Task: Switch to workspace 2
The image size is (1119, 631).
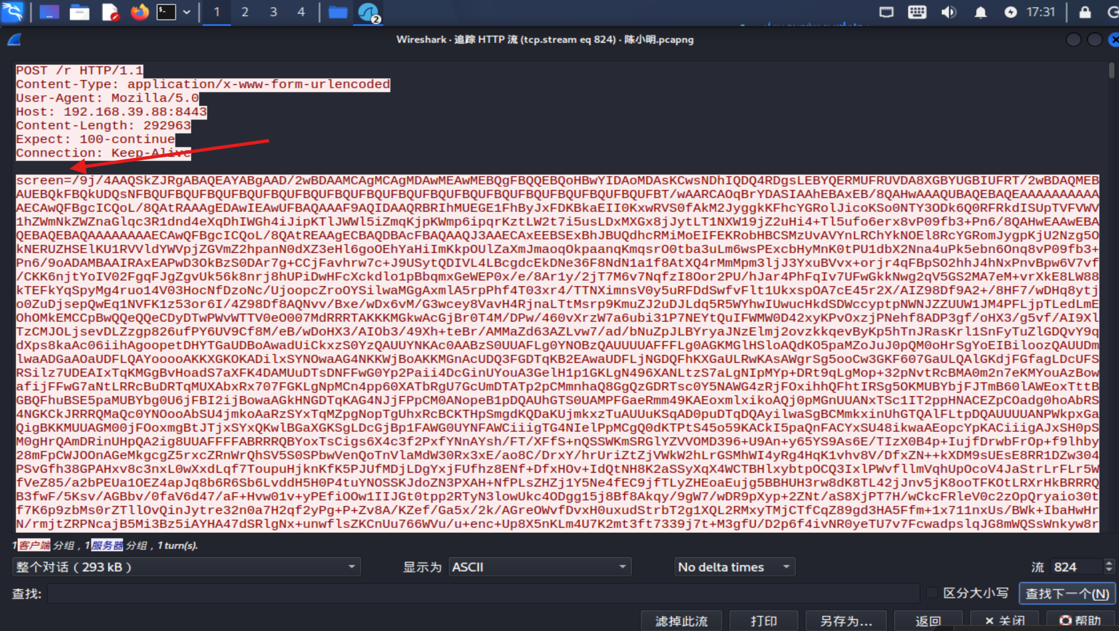Action: (x=245, y=12)
